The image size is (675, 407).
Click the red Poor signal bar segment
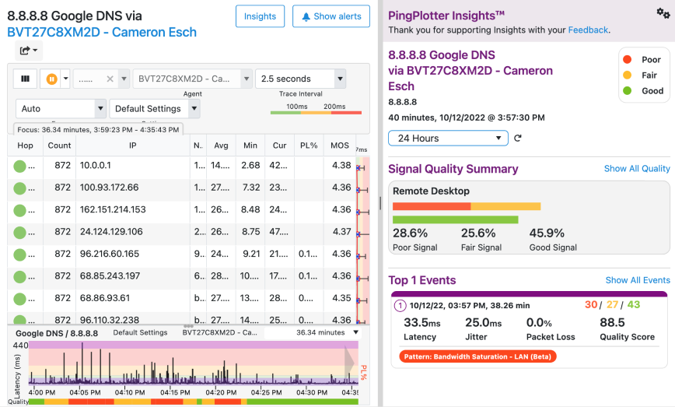click(x=432, y=206)
